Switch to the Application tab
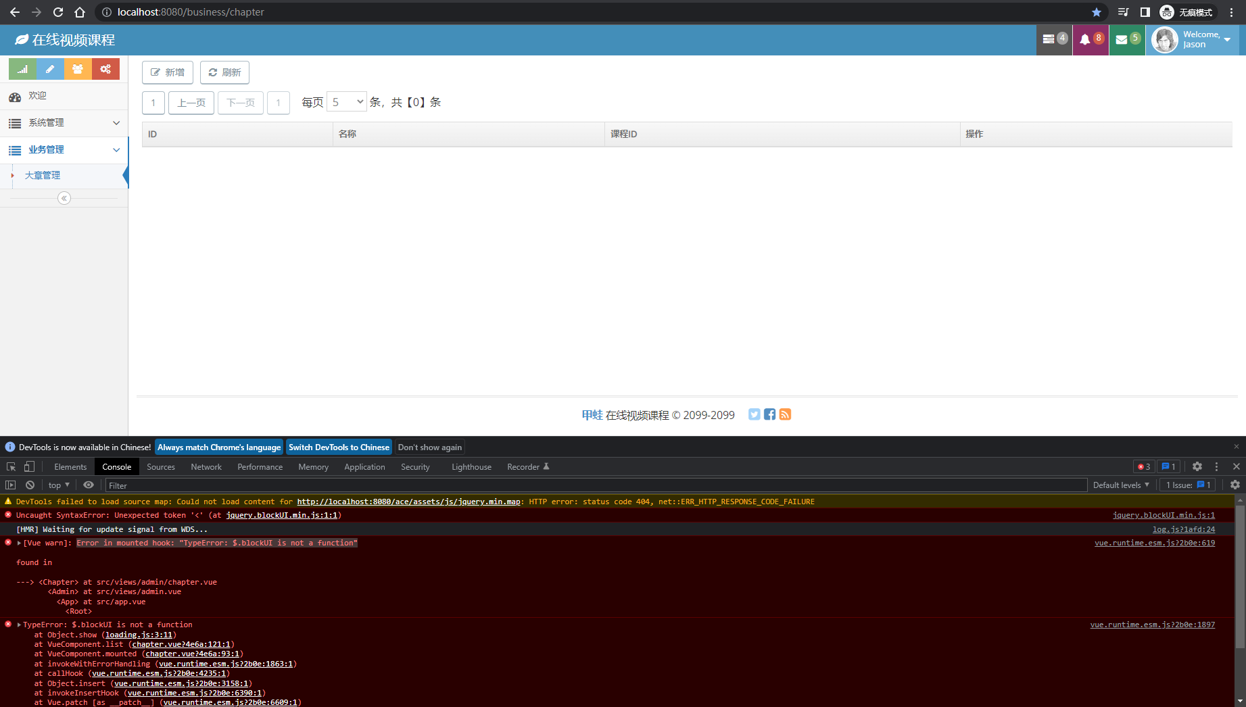 point(364,466)
